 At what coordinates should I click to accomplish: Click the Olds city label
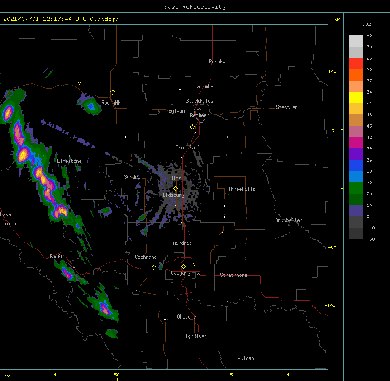click(176, 178)
